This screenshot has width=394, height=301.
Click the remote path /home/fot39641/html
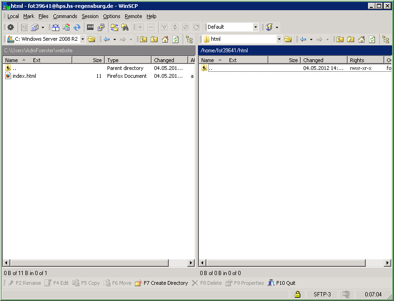coord(224,50)
